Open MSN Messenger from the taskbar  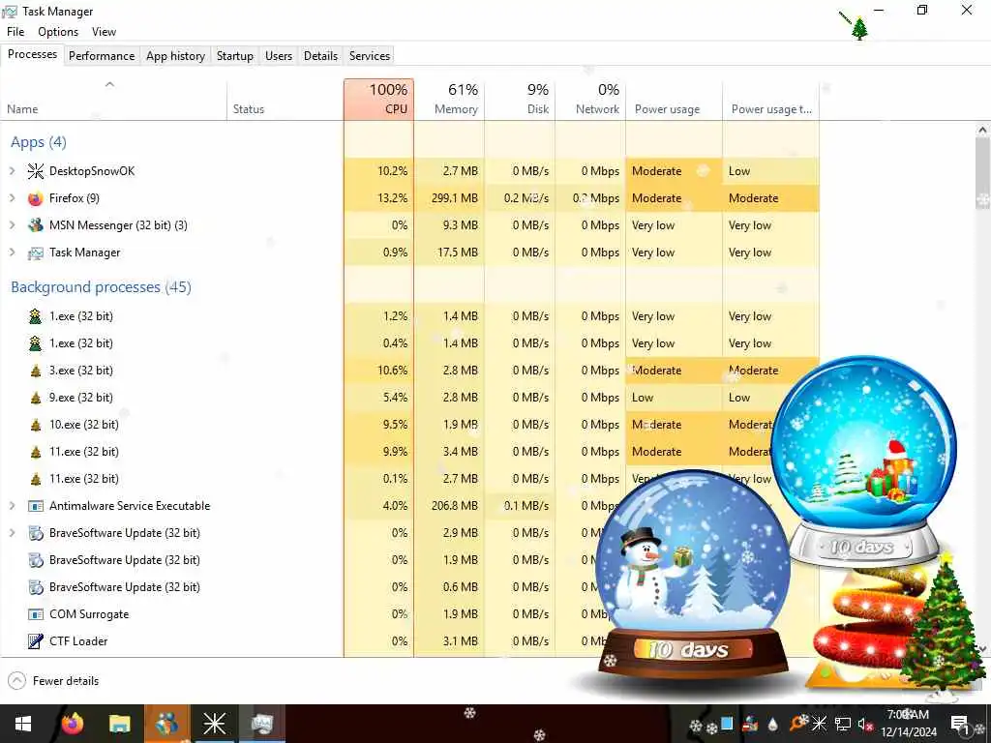click(x=166, y=724)
